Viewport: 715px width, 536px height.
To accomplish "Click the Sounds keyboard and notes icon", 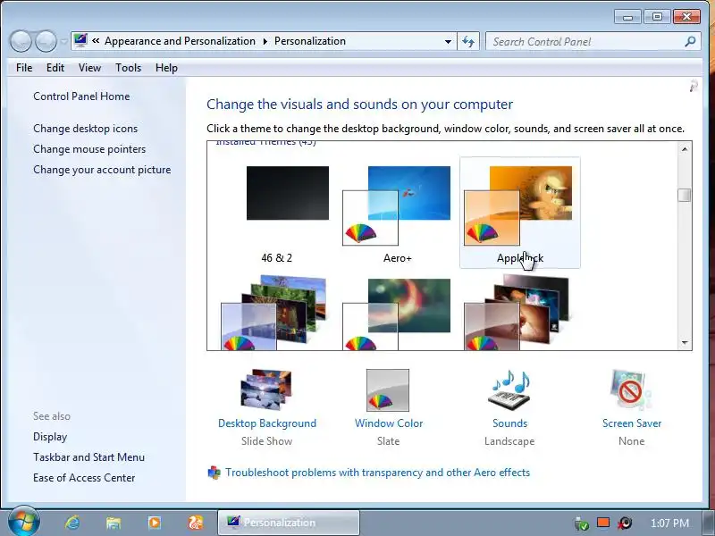I will pos(510,390).
